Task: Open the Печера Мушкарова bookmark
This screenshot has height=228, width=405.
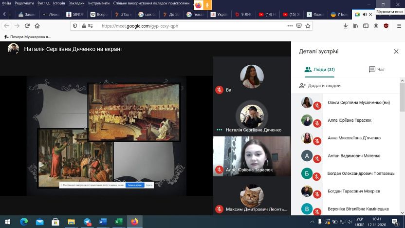Action: pos(27,37)
